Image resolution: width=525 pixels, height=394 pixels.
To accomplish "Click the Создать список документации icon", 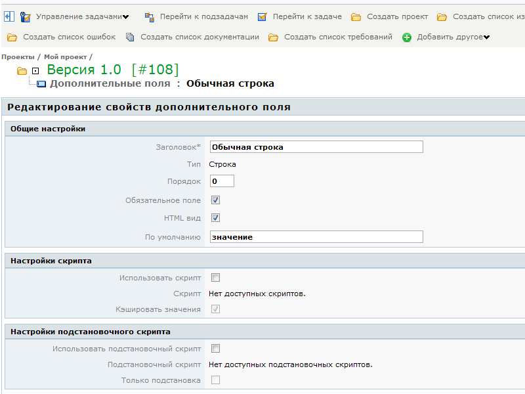I will (130, 37).
